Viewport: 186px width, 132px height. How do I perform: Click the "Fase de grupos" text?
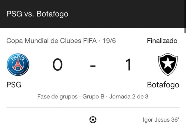coord(57,97)
